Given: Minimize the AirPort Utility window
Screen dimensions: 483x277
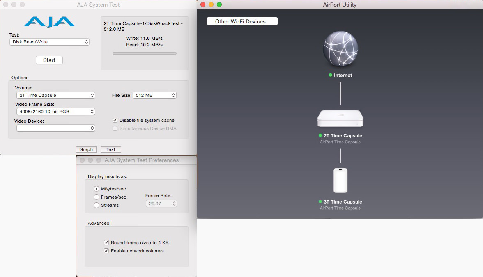Looking at the screenshot, I should tap(211, 5).
